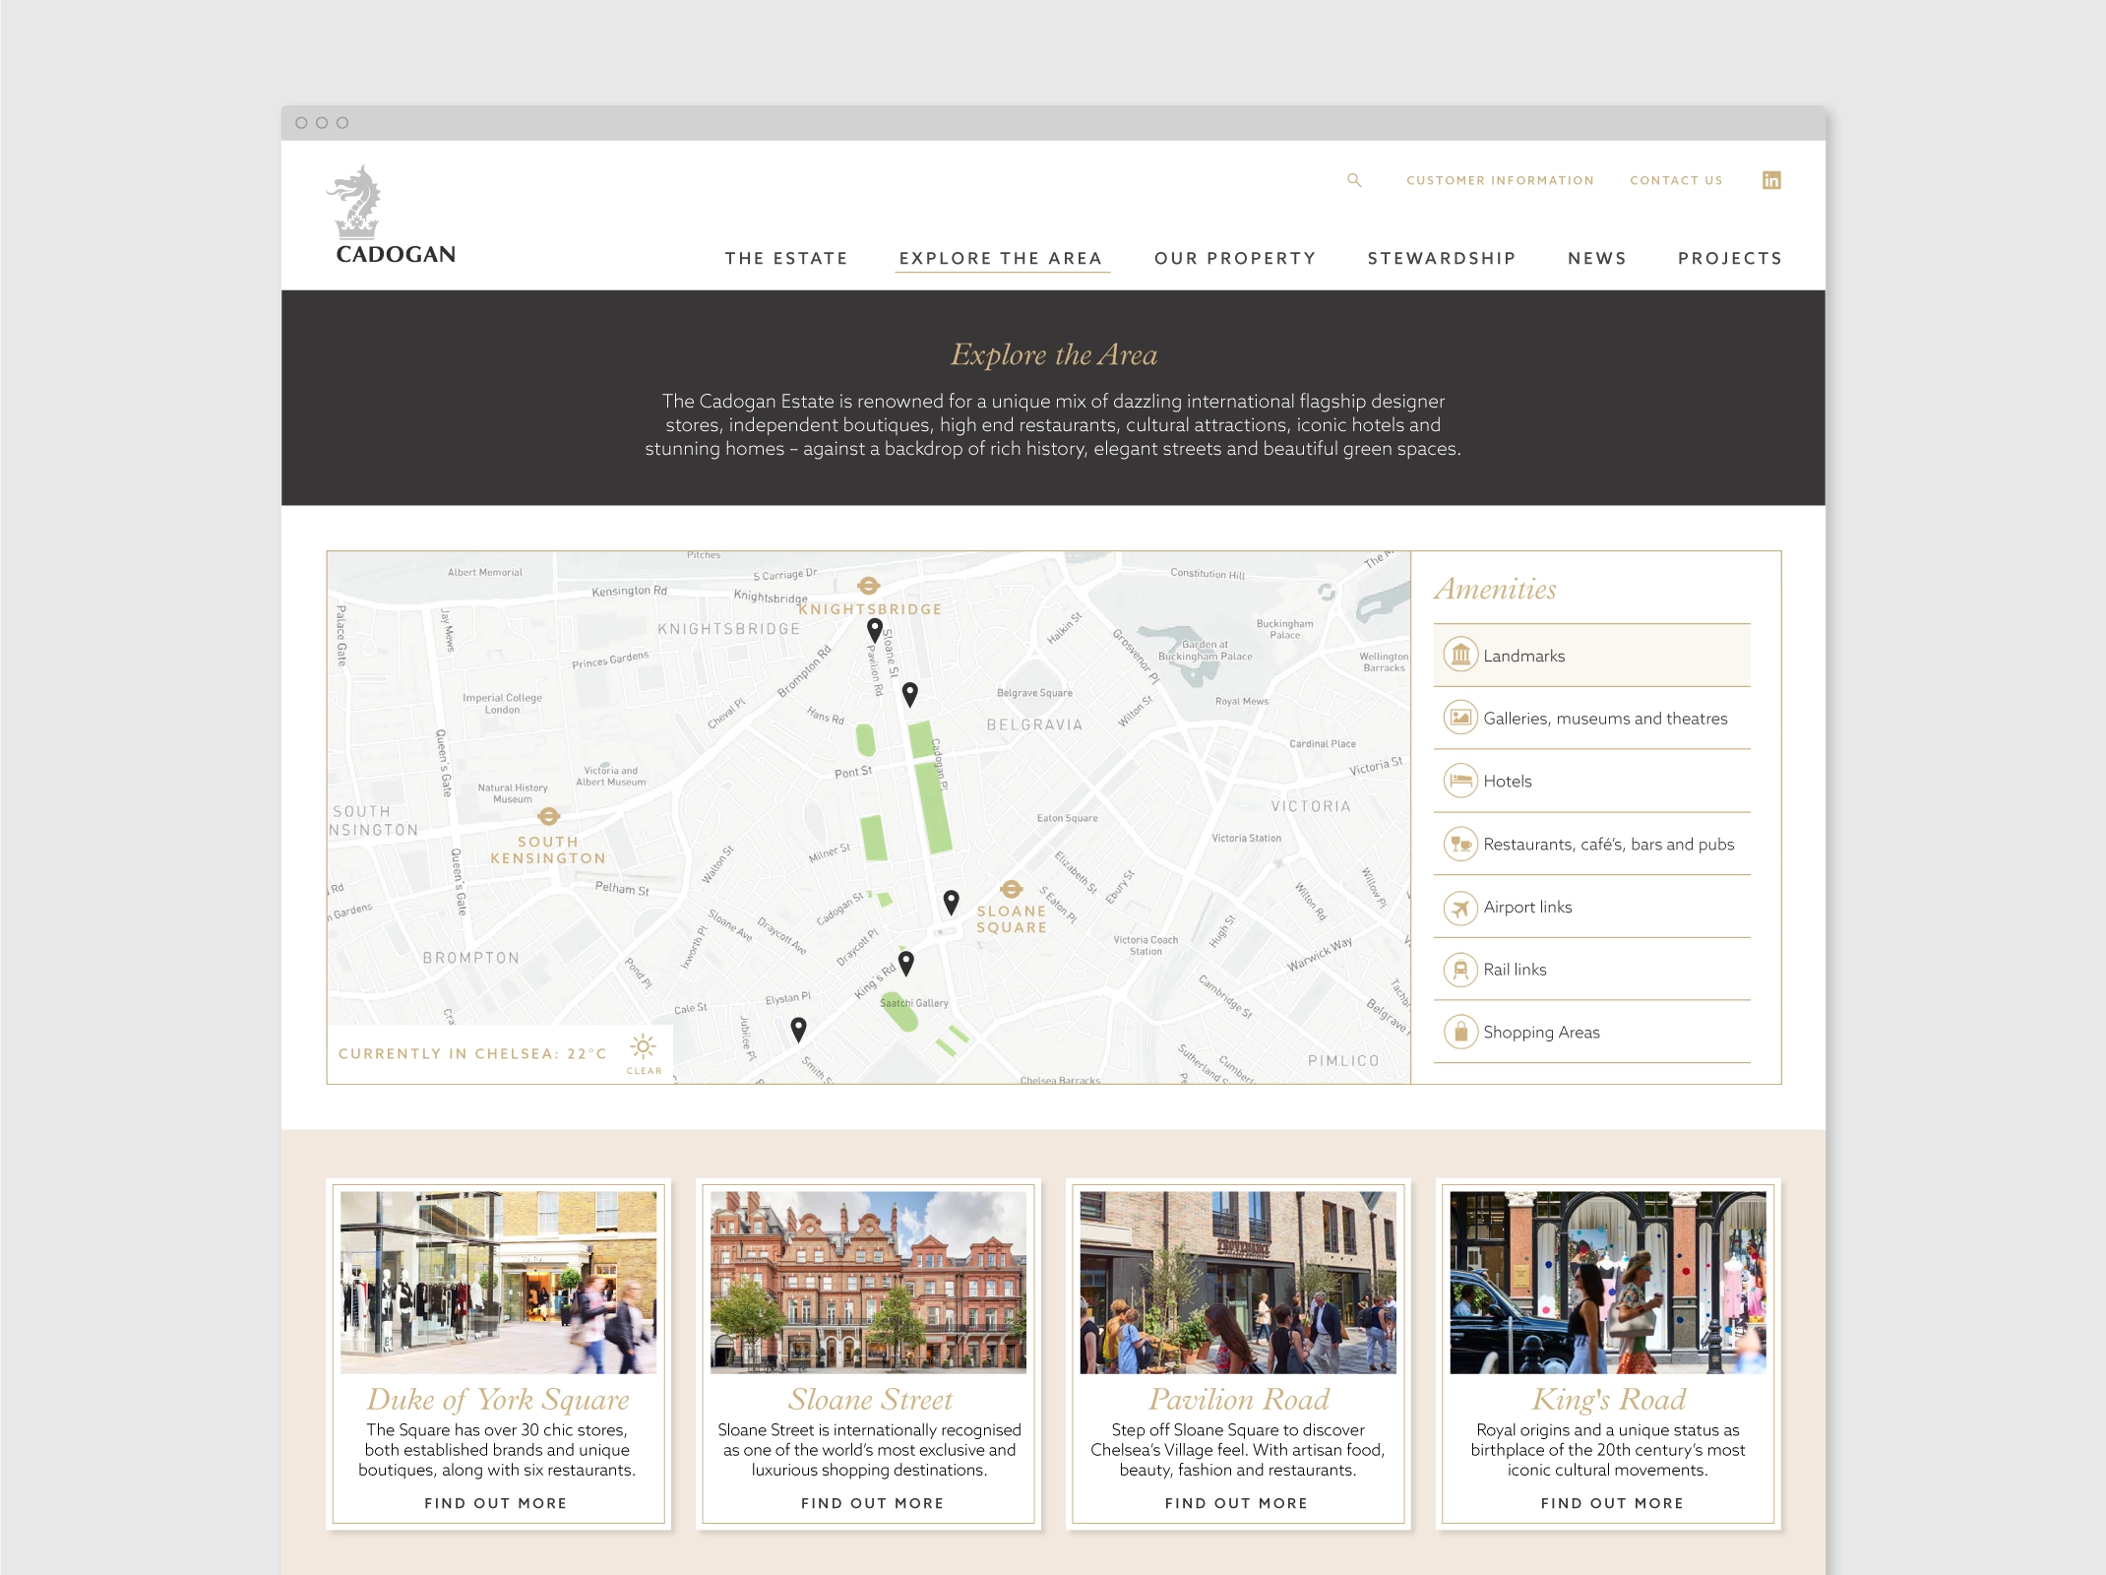Select the Restaurants, café's, bars and pubs icon
The width and height of the screenshot is (2106, 1575).
(x=1460, y=844)
